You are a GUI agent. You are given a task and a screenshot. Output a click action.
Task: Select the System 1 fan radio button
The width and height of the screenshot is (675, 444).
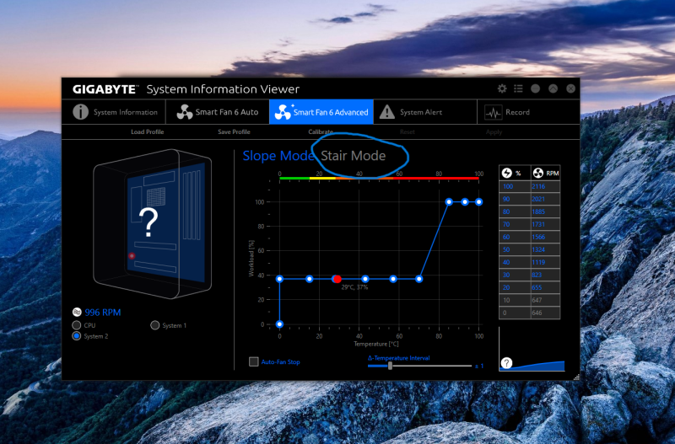[155, 325]
